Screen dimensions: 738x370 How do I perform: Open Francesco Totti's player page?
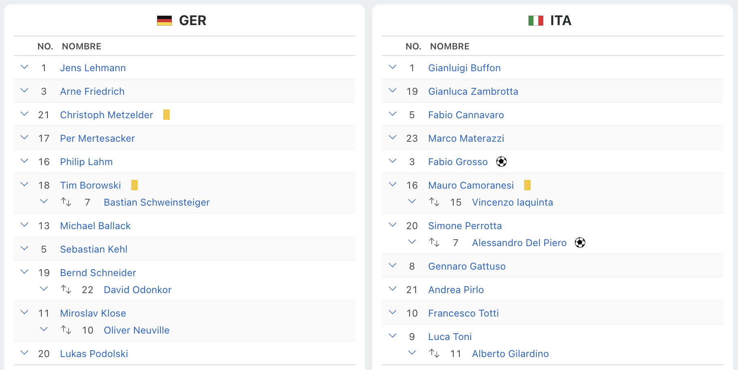[x=463, y=313]
